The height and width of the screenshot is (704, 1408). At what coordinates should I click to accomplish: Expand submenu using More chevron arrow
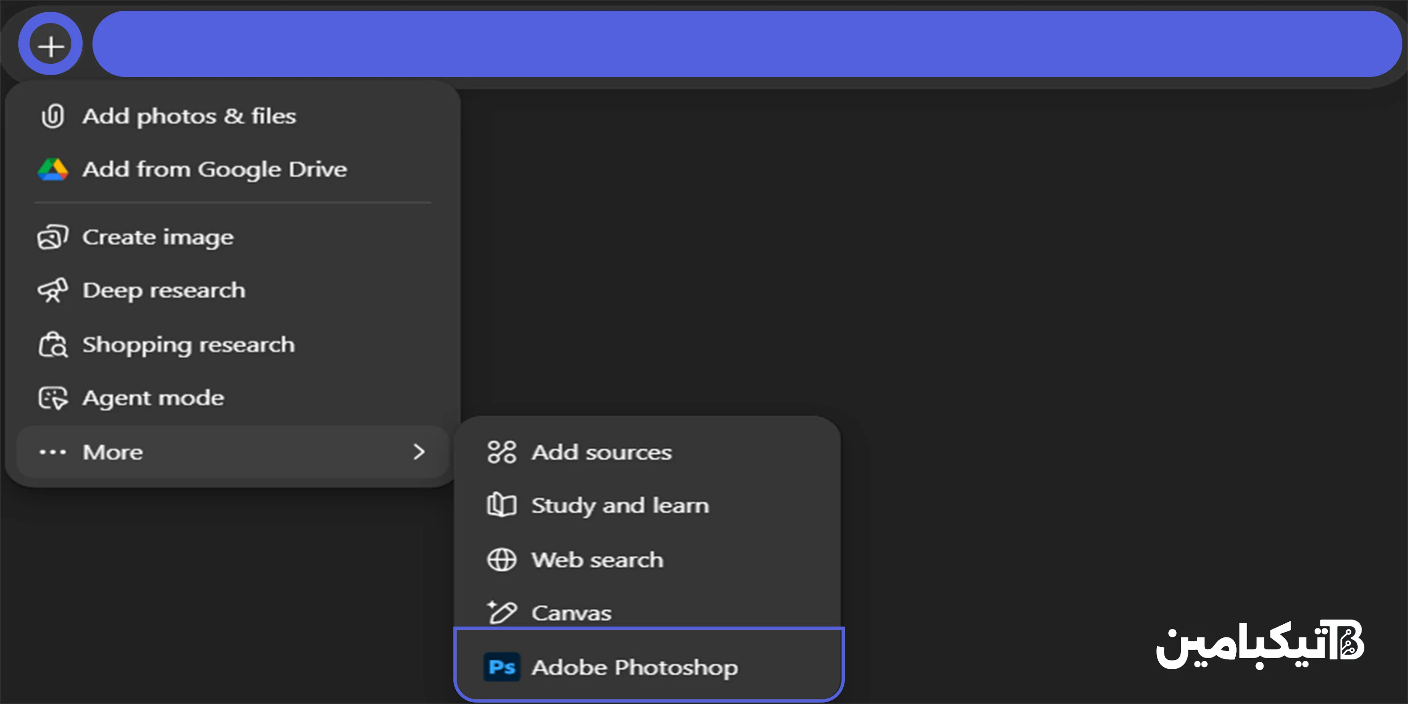tap(419, 452)
